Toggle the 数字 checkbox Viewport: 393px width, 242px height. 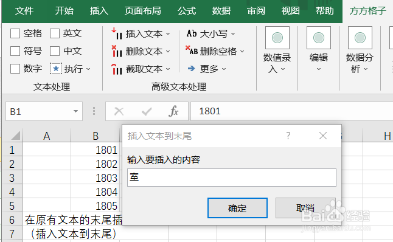[15, 69]
